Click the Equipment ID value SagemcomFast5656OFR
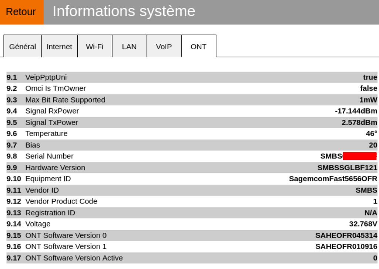Image resolution: width=379 pixels, height=269 pixels. point(333,179)
